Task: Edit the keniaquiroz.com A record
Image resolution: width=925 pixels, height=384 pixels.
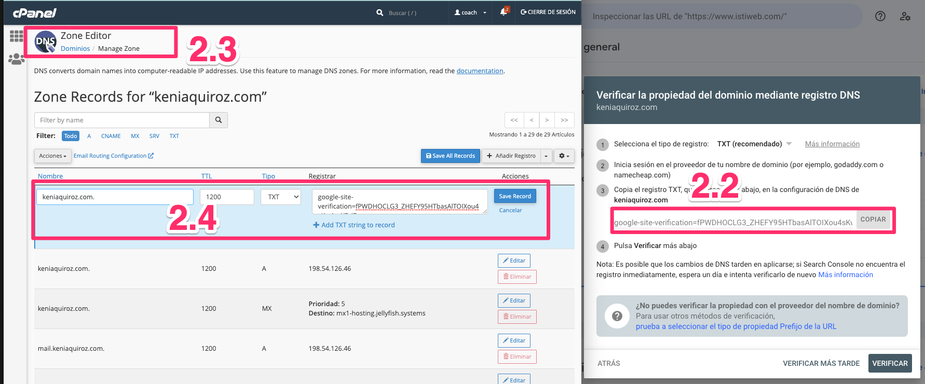Action: 514,260
